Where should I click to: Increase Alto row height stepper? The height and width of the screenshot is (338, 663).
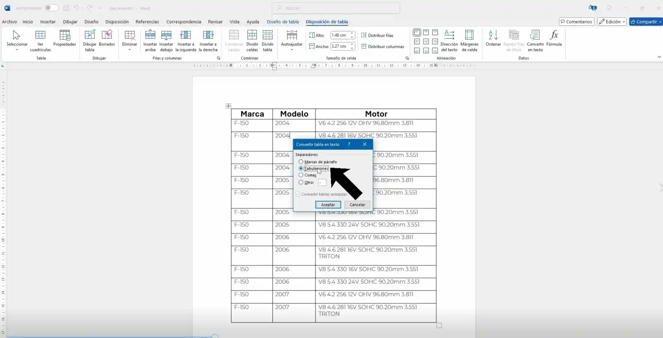coord(352,34)
